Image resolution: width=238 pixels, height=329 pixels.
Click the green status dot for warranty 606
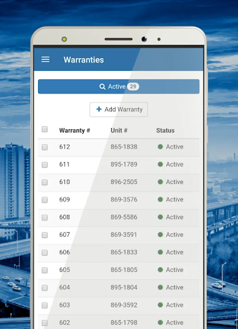160,252
